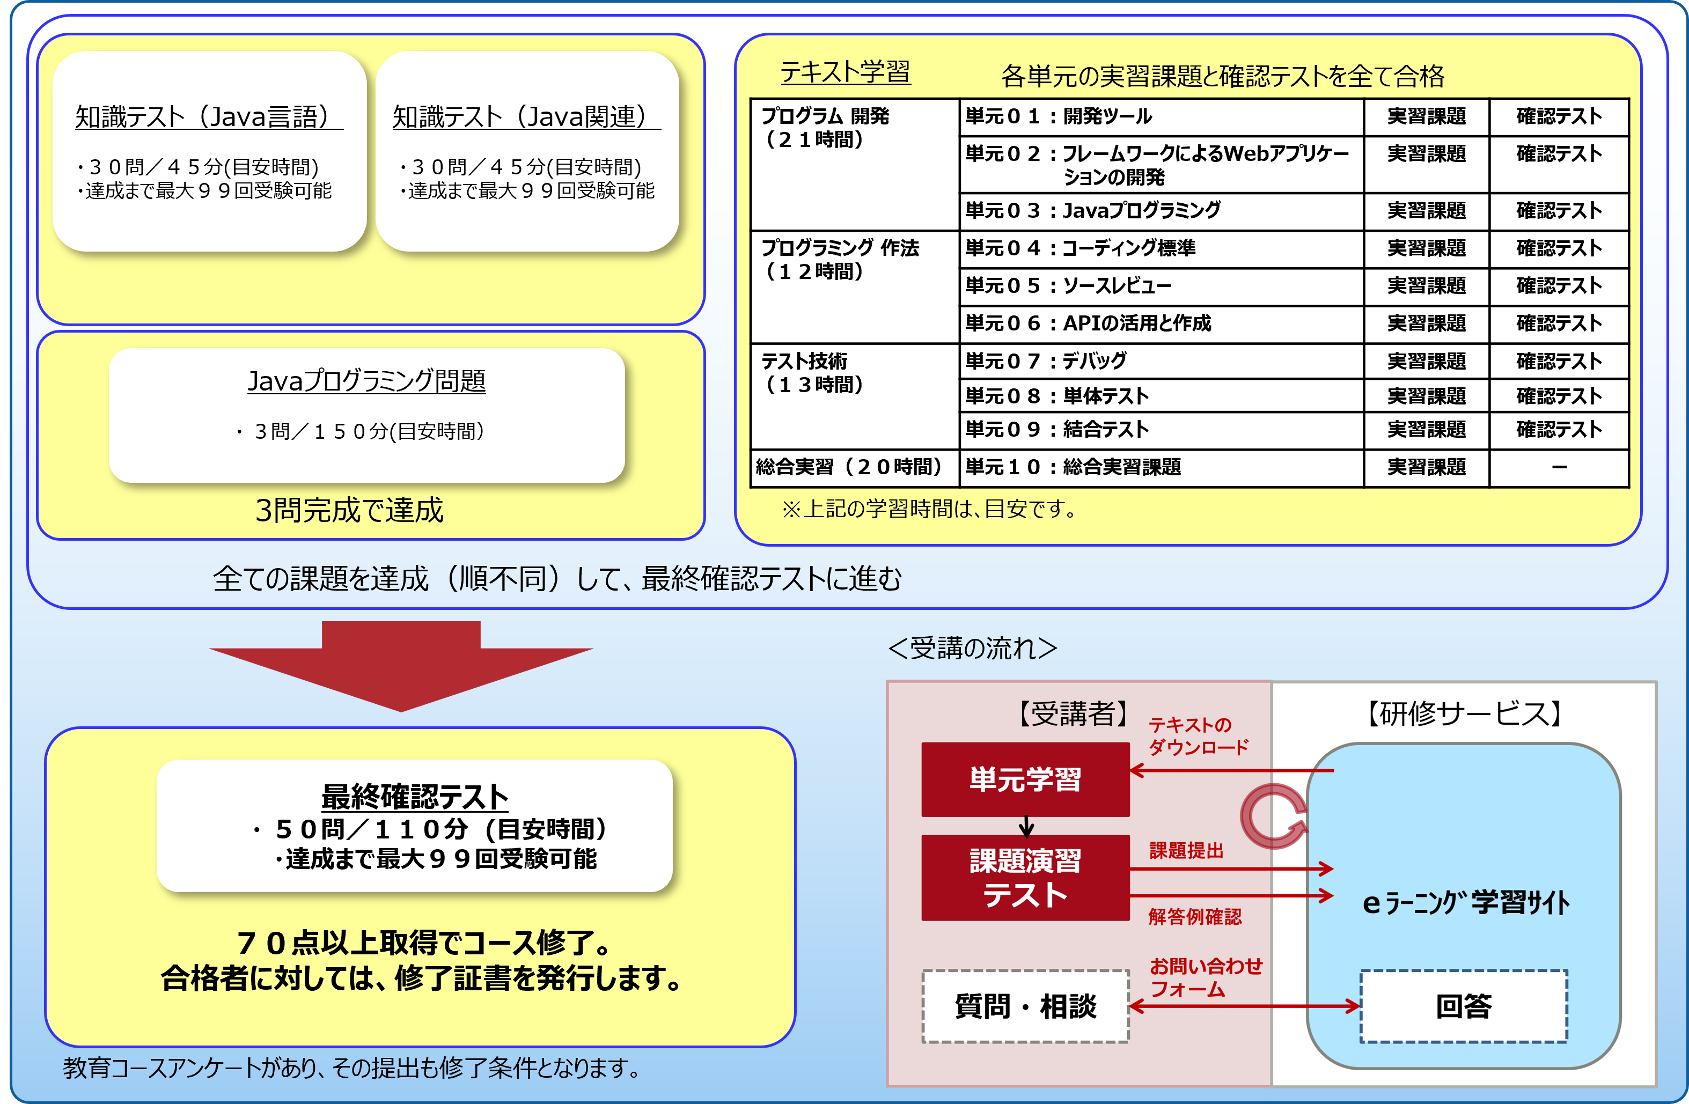Select the 単元学習 red box

point(1025,779)
